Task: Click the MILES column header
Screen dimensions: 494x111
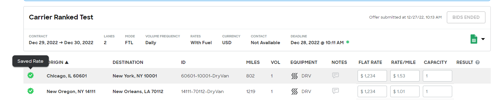Action: tap(253, 62)
